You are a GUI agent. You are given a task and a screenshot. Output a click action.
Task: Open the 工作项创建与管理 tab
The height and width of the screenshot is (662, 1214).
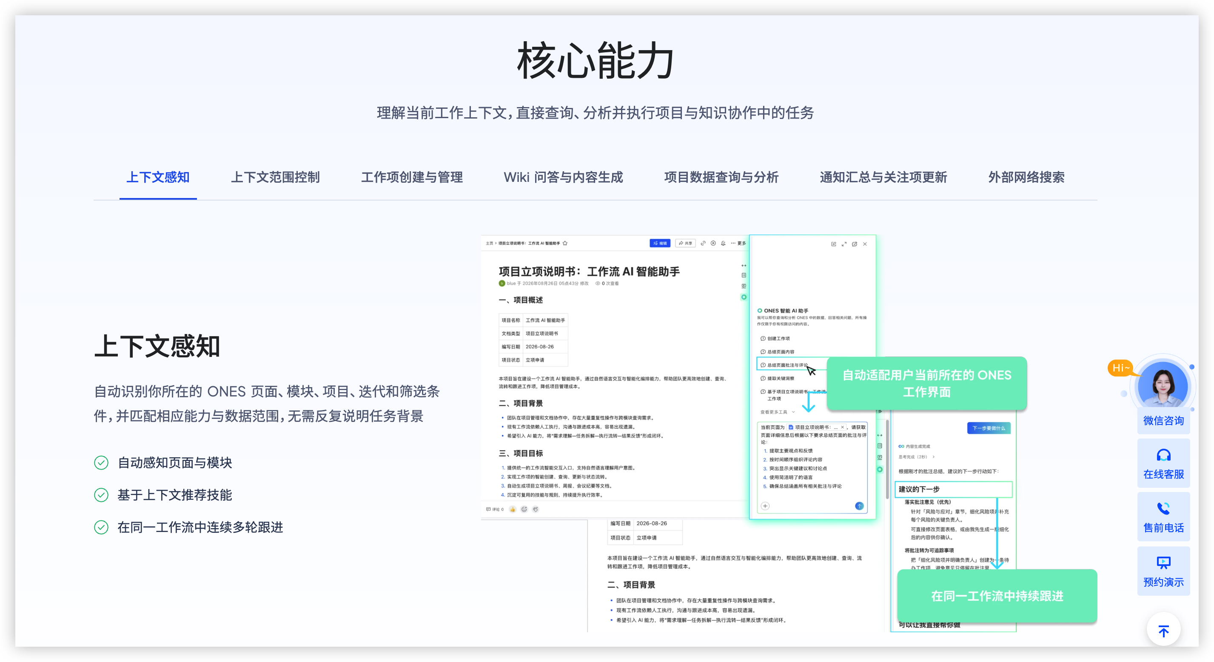(x=412, y=178)
